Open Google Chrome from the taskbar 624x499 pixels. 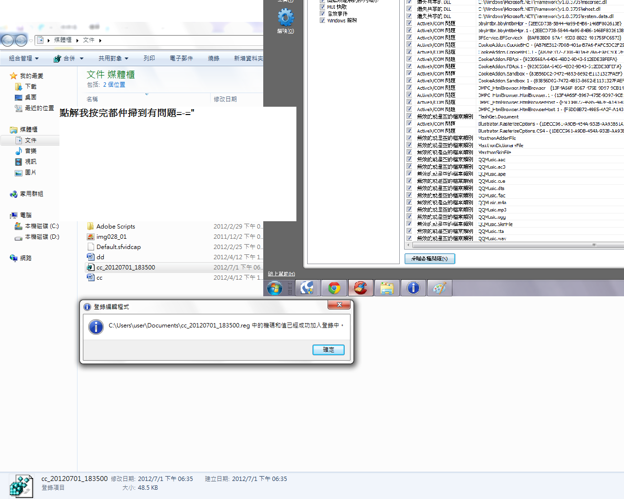[334, 288]
